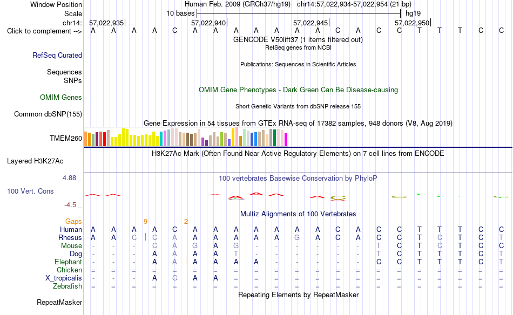Select the Dog alignment row label
This screenshot has width=513, height=315.
tap(76, 254)
